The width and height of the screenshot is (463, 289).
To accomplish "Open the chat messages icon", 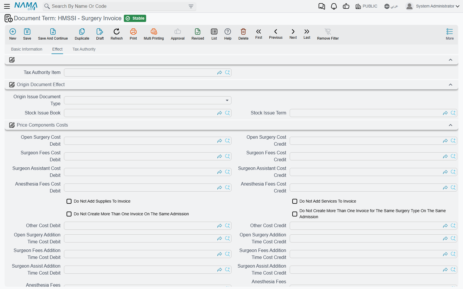I will tap(322, 6).
